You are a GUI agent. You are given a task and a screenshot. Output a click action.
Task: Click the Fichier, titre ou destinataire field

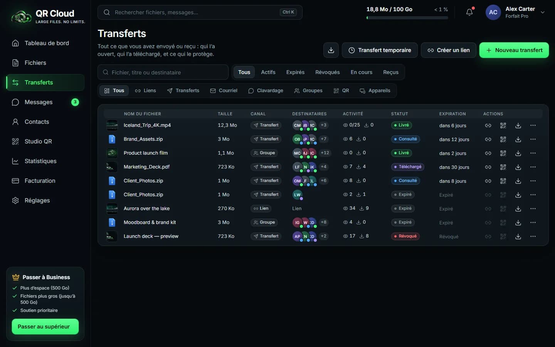163,72
